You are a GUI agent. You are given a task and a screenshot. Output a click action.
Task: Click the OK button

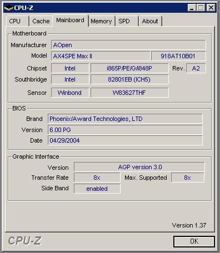194,241
